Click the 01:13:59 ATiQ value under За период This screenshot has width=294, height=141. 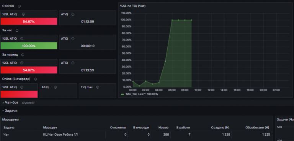[88, 70]
